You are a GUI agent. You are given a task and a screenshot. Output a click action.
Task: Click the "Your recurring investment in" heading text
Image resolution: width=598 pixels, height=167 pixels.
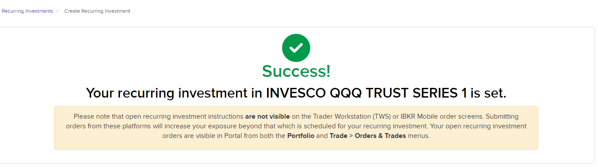[174, 93]
